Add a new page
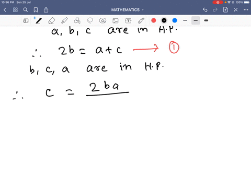251x188 pixels. click(x=225, y=10)
